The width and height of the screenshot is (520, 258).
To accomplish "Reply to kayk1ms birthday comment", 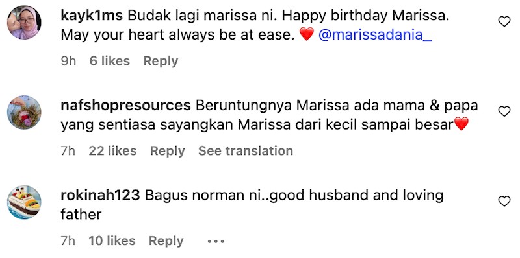I will (x=161, y=61).
